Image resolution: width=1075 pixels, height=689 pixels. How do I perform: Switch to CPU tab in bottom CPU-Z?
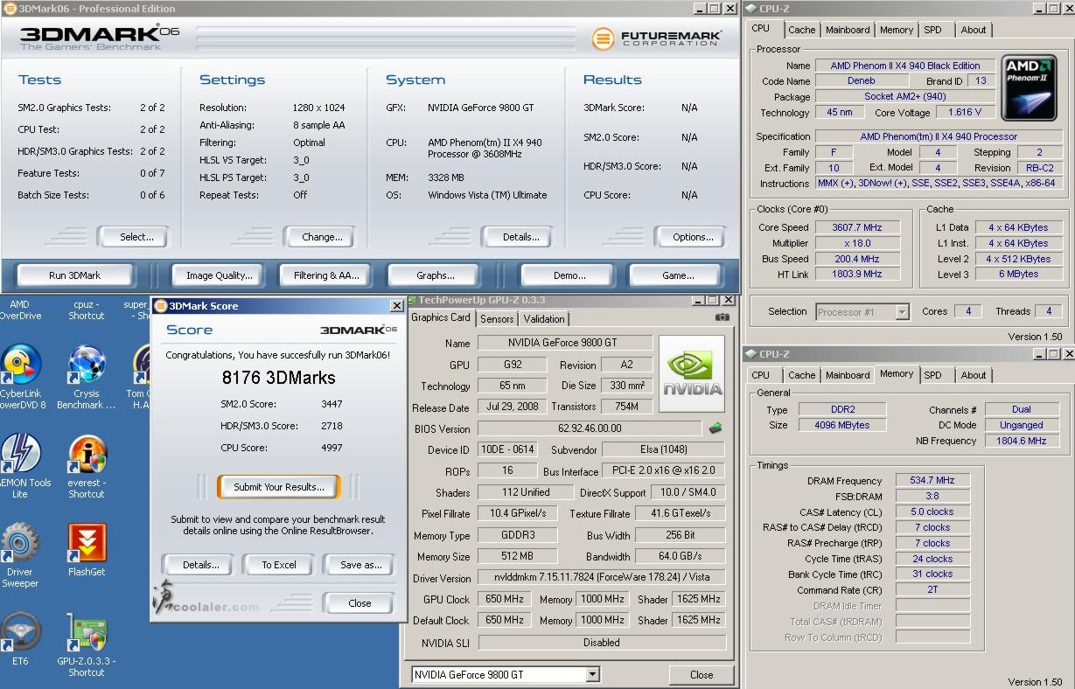point(761,375)
